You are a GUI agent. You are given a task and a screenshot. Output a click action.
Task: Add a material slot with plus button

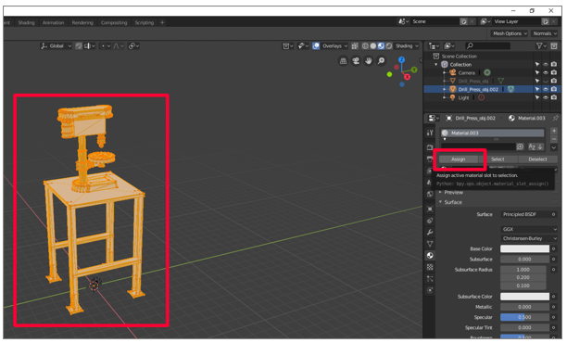click(x=554, y=131)
